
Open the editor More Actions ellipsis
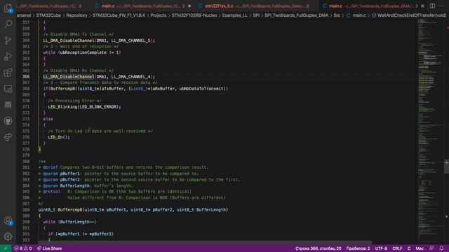pyautogui.click(x=441, y=6)
